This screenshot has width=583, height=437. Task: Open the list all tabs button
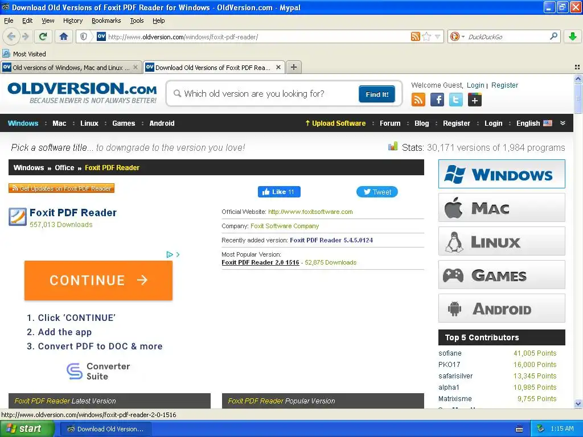(x=577, y=67)
